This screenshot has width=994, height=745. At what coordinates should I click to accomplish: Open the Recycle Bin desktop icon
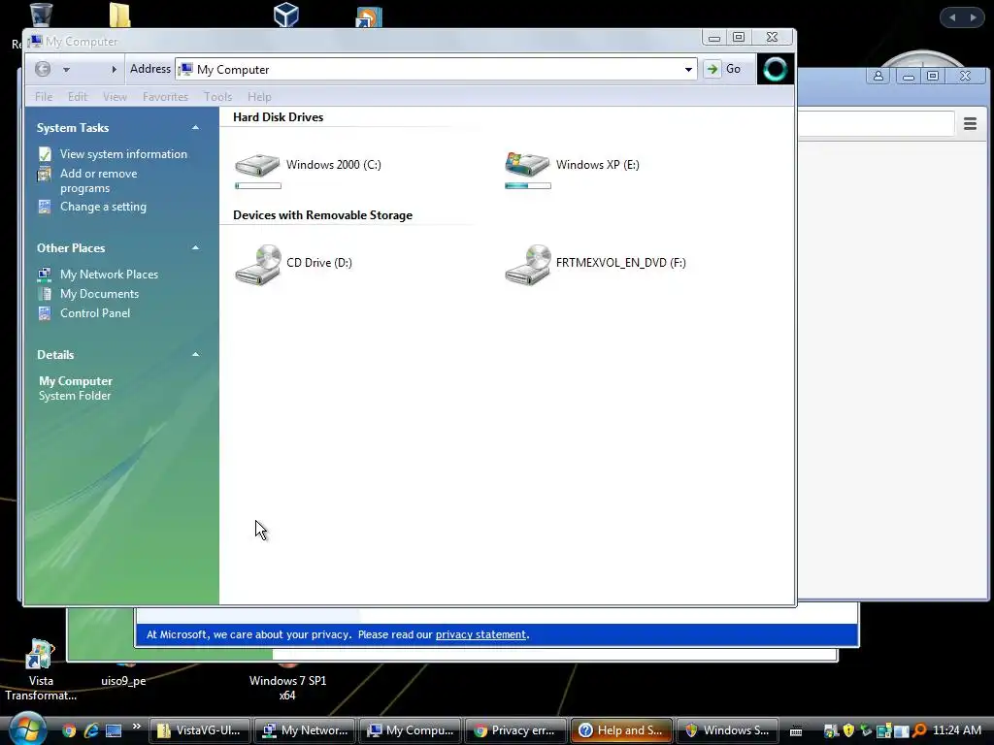pos(41,14)
